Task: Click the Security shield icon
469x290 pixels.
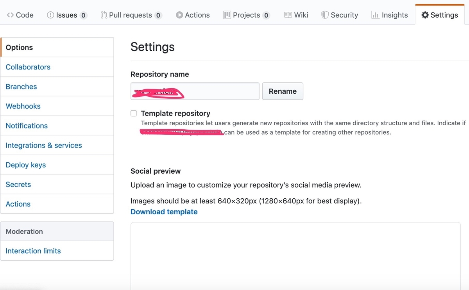Action: click(x=325, y=15)
